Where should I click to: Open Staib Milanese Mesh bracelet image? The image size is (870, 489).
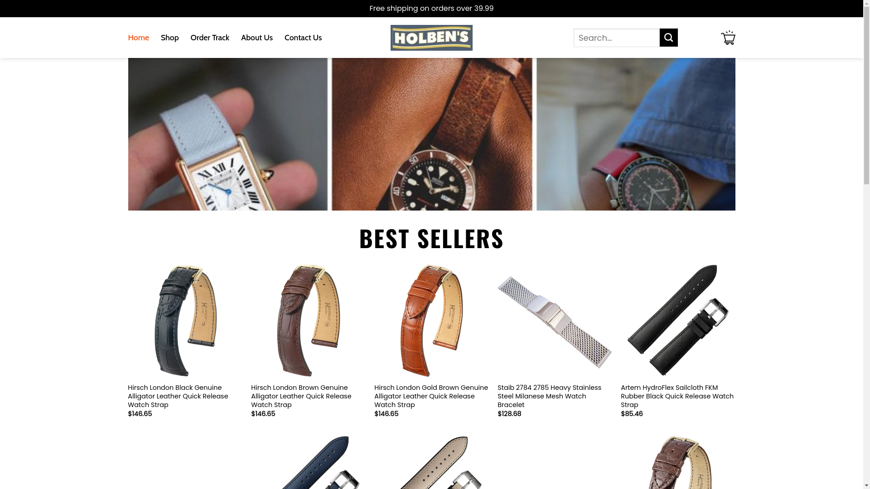(555, 321)
